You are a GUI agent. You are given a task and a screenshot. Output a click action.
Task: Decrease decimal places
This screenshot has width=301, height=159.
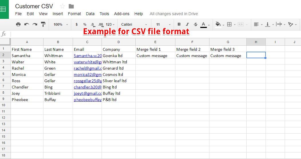pos(93,25)
